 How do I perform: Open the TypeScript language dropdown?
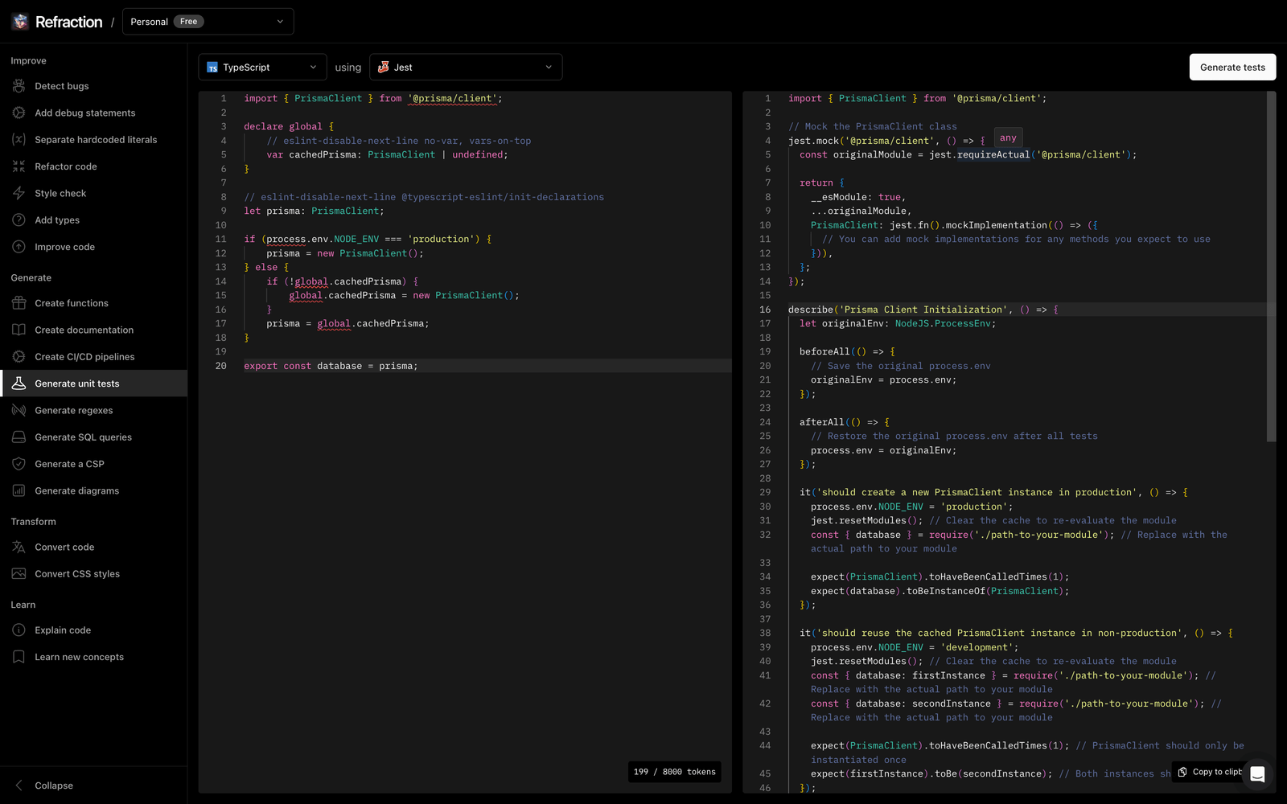coord(262,68)
